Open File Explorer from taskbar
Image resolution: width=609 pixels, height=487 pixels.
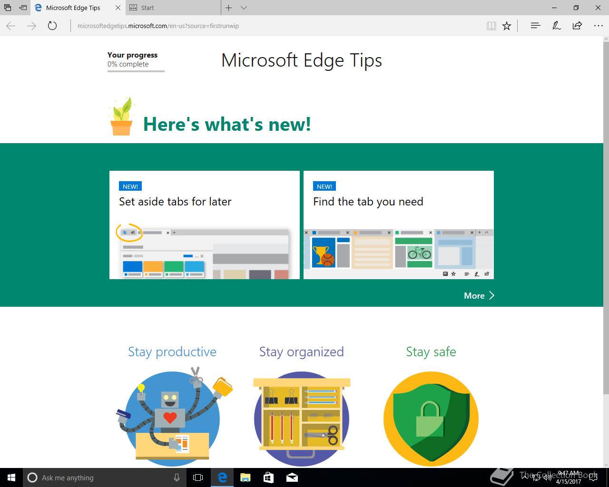[246, 477]
